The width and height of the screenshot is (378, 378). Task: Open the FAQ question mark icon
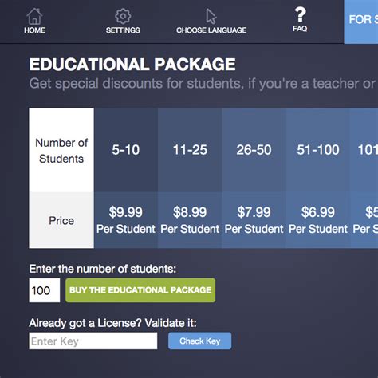[x=300, y=14]
